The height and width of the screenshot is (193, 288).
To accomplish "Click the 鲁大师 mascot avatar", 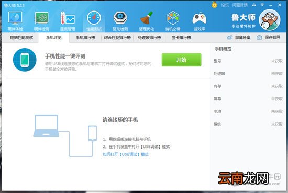I will pos(270,20).
